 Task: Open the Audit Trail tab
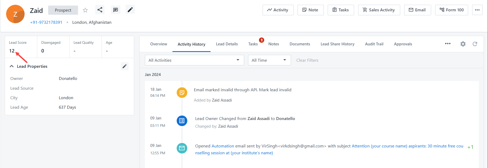click(374, 44)
